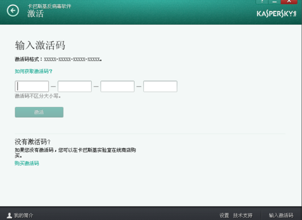The height and width of the screenshot is (220, 302).
Task: Click the 没有激活码? heading
Action: coord(33,142)
